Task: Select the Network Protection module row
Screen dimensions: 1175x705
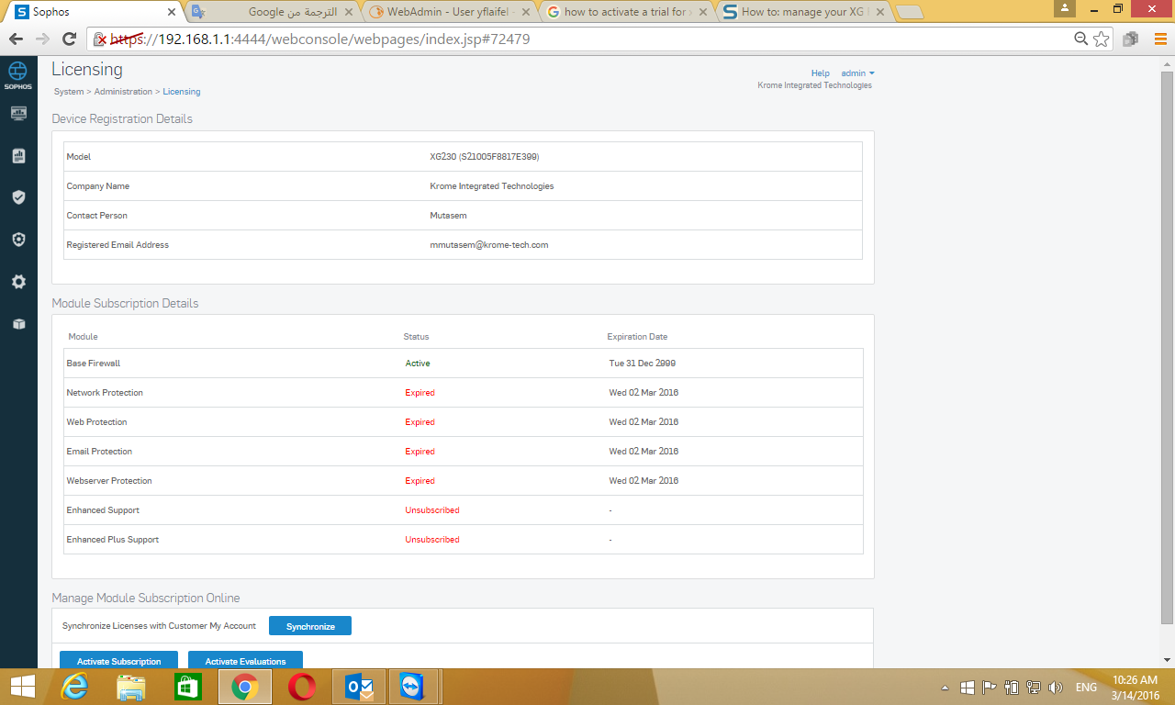Action: (x=464, y=393)
